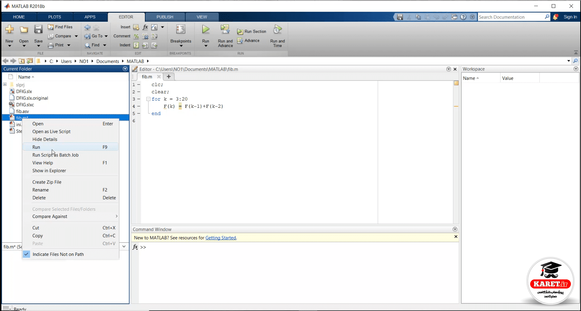Image resolution: width=581 pixels, height=311 pixels.
Task: Switch to the HOME ribbon tab
Action: [19, 17]
